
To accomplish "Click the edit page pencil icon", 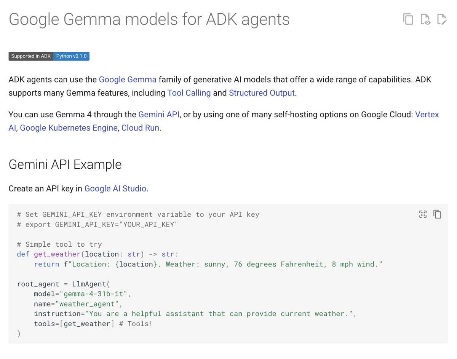I will [442, 19].
